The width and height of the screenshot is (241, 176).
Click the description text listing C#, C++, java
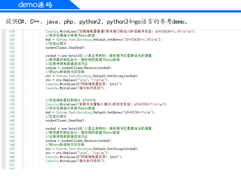click(96, 22)
